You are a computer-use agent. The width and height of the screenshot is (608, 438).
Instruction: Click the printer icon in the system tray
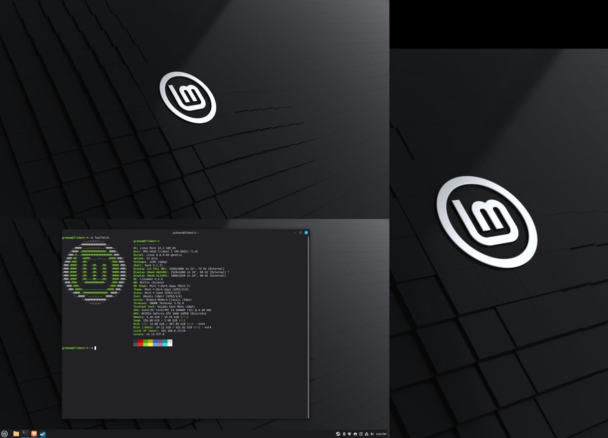tap(355, 434)
